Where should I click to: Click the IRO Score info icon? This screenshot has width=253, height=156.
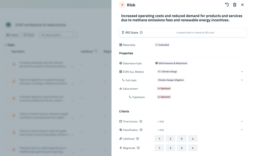(141, 33)
